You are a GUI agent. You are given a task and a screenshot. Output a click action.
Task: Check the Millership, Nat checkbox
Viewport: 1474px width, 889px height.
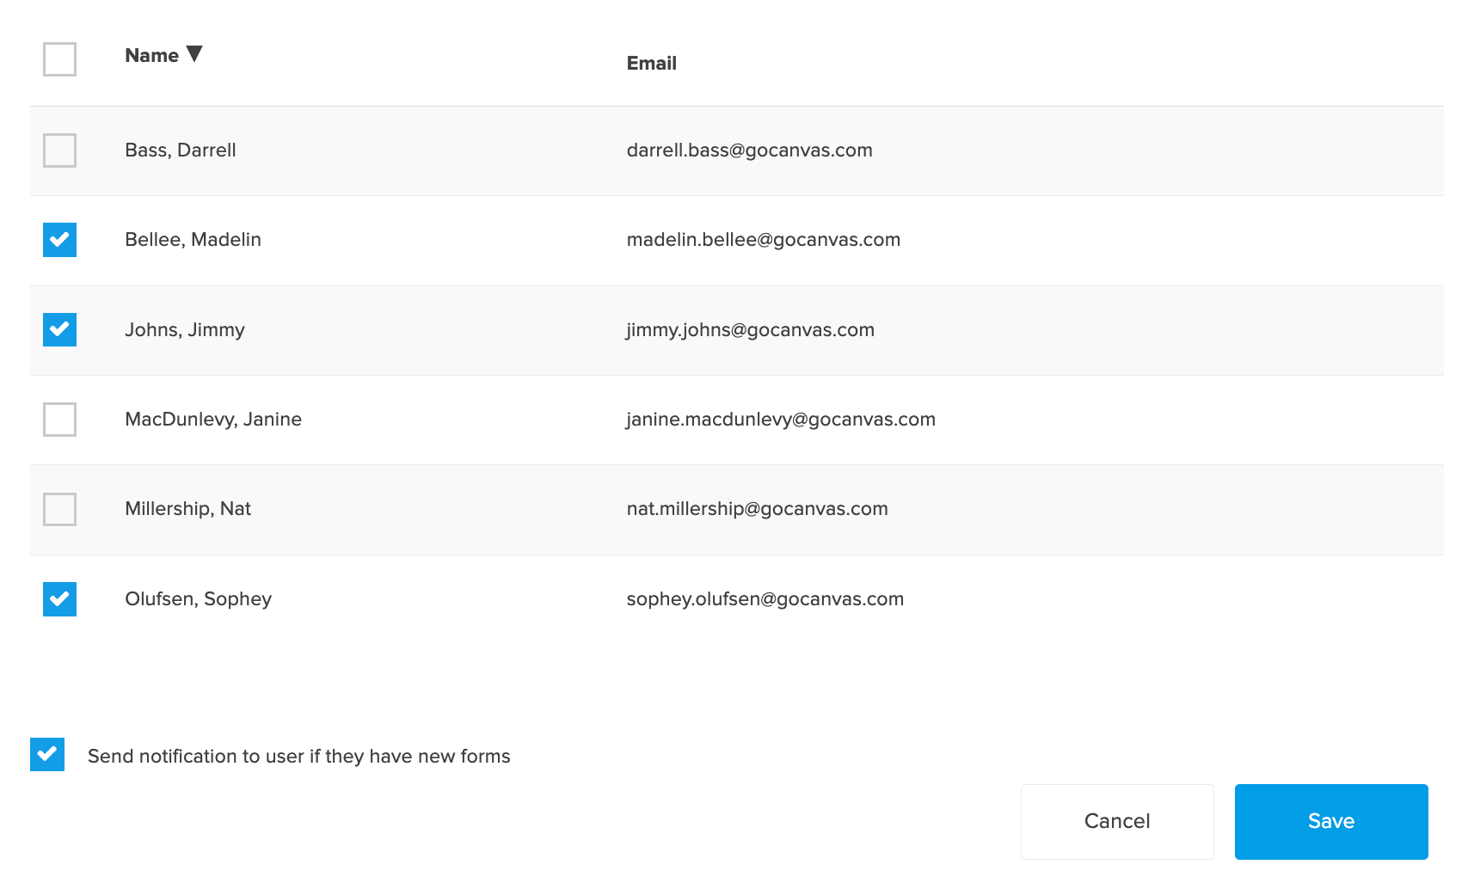[x=59, y=509]
